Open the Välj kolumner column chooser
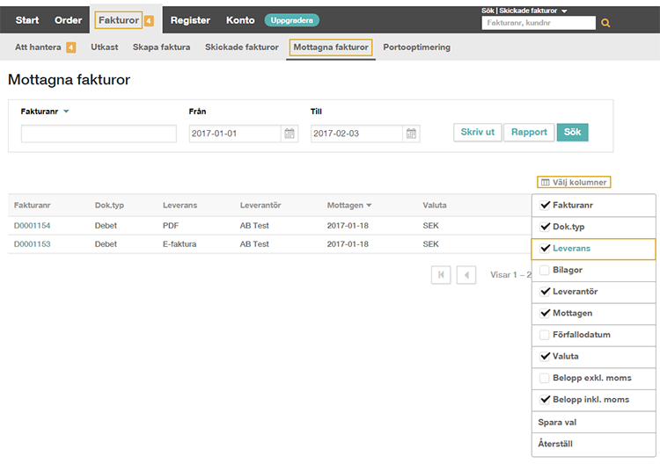 [x=574, y=183]
